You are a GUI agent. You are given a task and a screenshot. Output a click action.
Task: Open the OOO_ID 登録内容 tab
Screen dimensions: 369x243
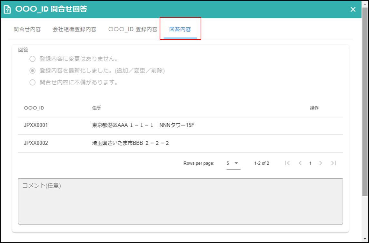[133, 29]
